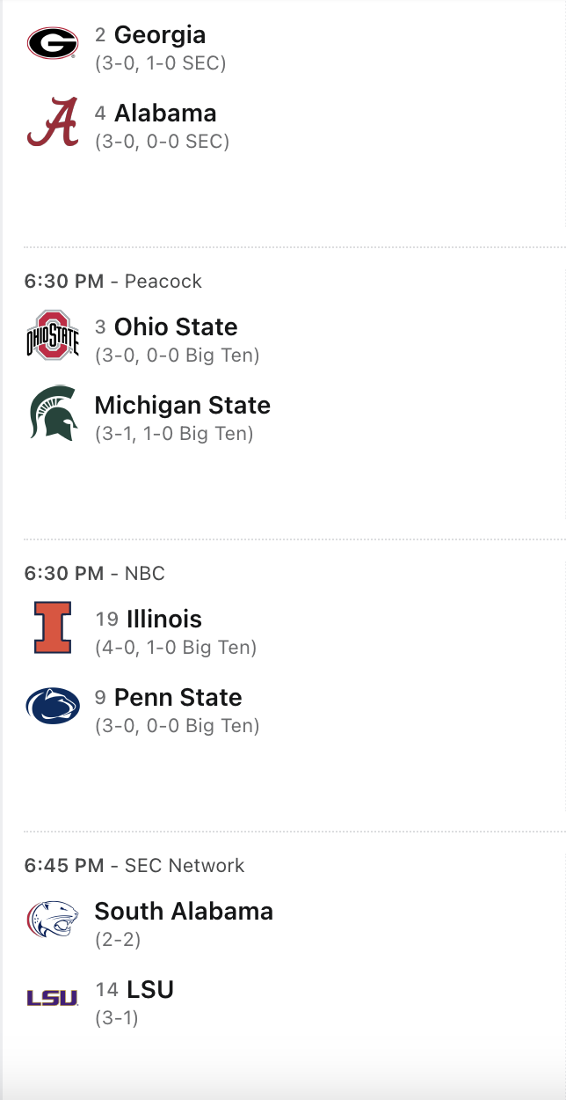Click the 6:30 PM NBC game time
The height and width of the screenshot is (1100, 566).
pos(64,574)
